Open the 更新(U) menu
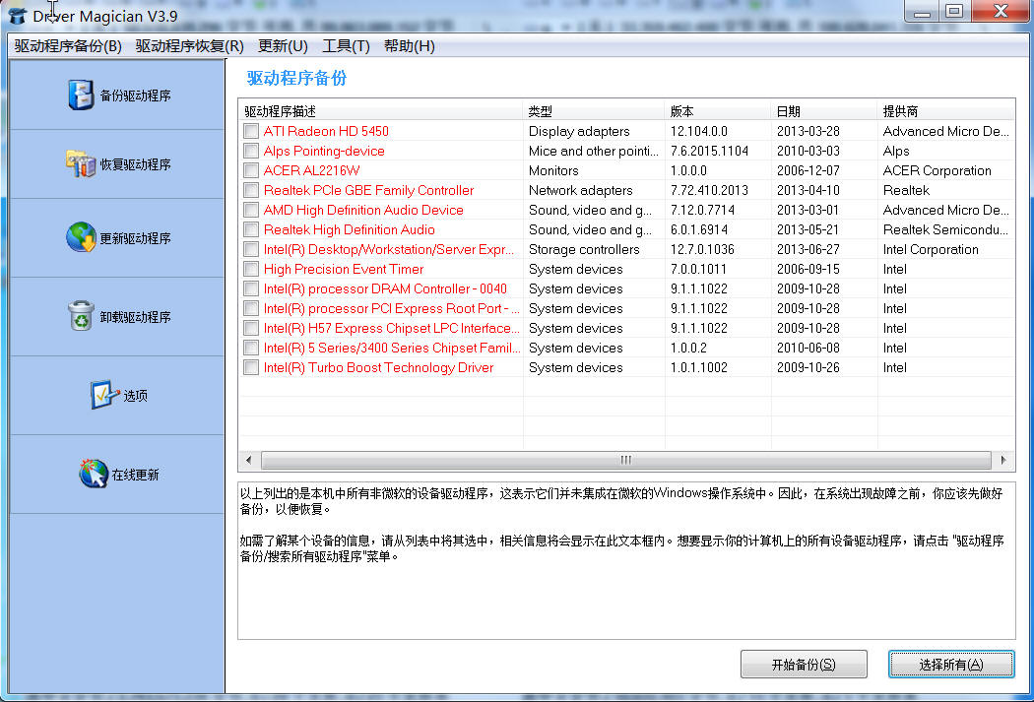This screenshot has width=1034, height=702. pos(283,46)
